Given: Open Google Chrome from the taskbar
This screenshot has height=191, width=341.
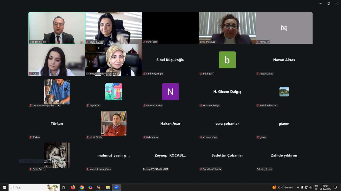Looking at the screenshot, I should (x=82, y=187).
